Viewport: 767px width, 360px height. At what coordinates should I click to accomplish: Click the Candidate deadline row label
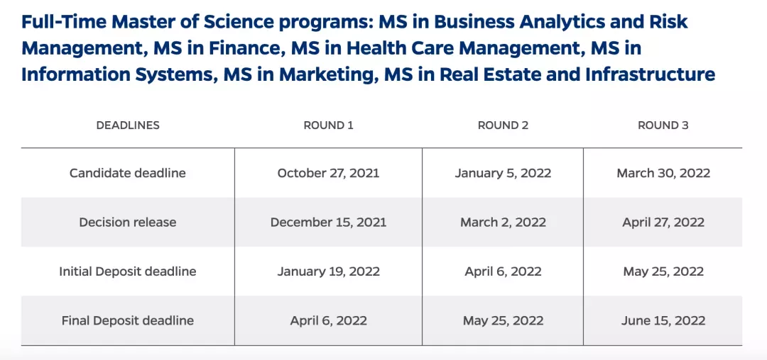128,173
